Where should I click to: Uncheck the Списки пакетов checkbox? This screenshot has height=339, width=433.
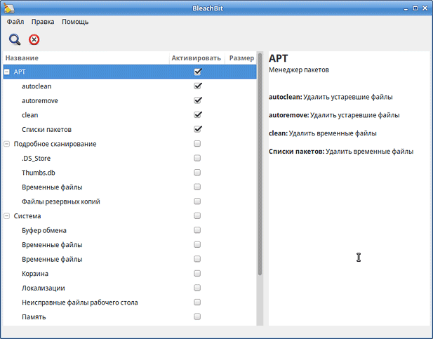pyautogui.click(x=197, y=129)
